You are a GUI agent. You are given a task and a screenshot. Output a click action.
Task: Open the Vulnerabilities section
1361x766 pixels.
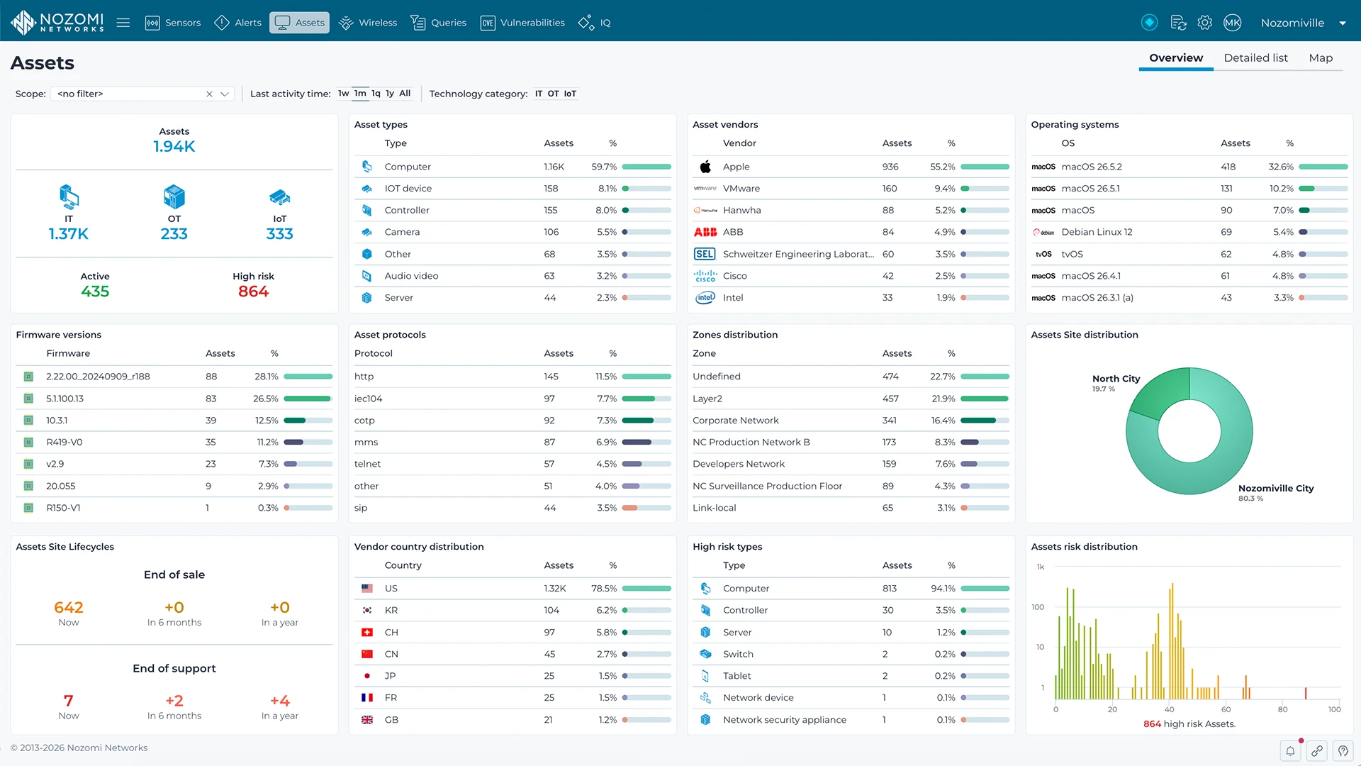522,23
